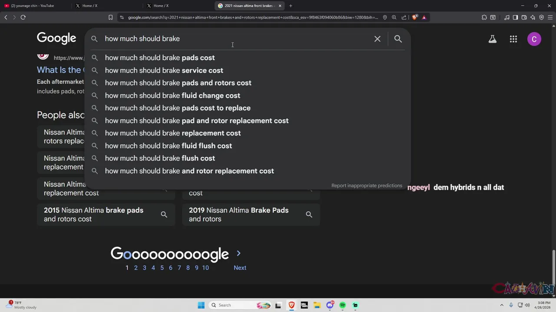This screenshot has height=312, width=556.
Task: Click in the Google search input field
Action: [x=237, y=39]
